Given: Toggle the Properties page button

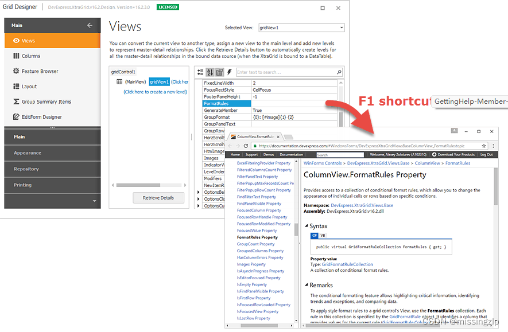Looking at the screenshot, I should [220, 72].
